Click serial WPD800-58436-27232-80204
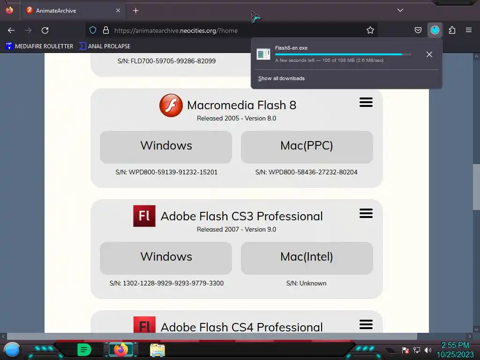The image size is (480, 360). pos(313,172)
